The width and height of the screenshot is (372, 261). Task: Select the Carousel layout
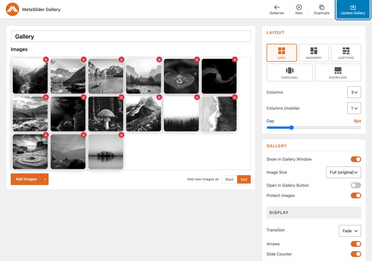[x=290, y=72]
